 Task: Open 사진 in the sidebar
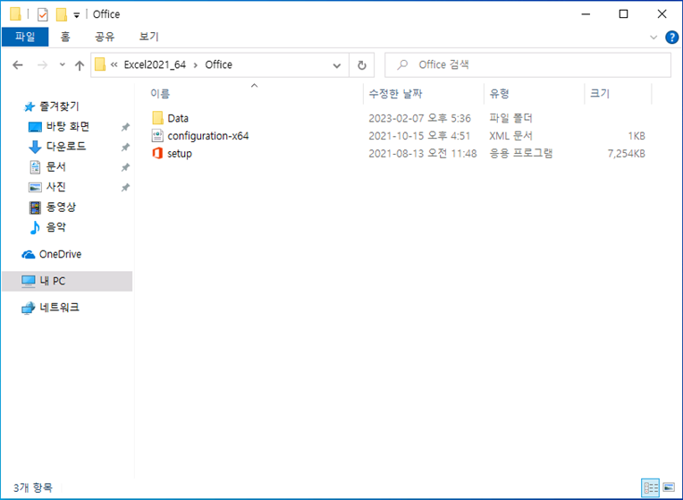pos(56,187)
